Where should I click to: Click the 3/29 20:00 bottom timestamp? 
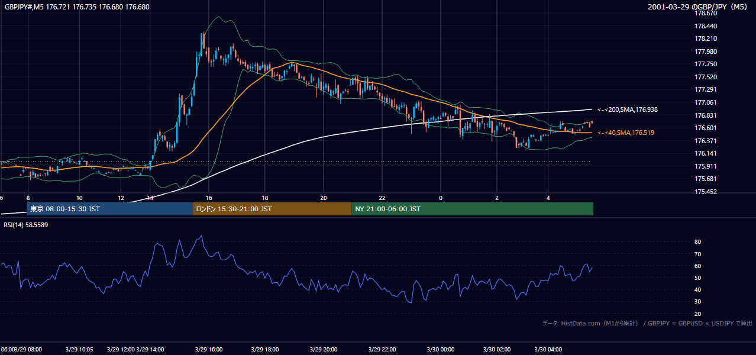tap(323, 349)
